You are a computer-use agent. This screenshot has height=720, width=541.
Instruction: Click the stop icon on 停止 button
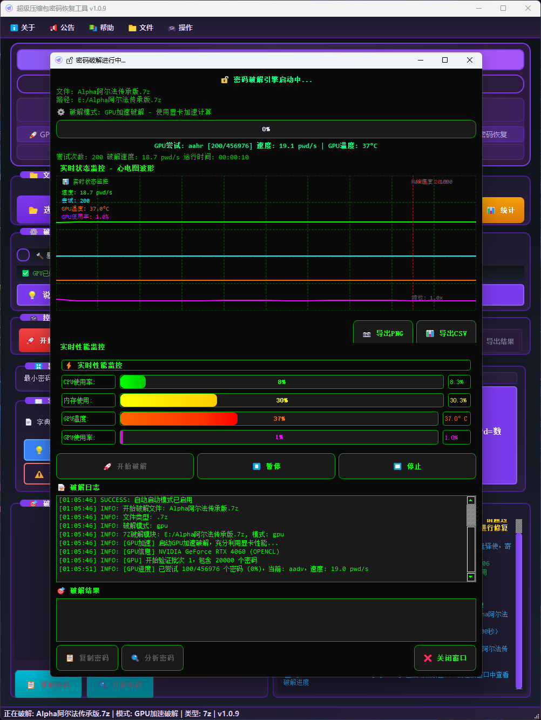coord(398,466)
